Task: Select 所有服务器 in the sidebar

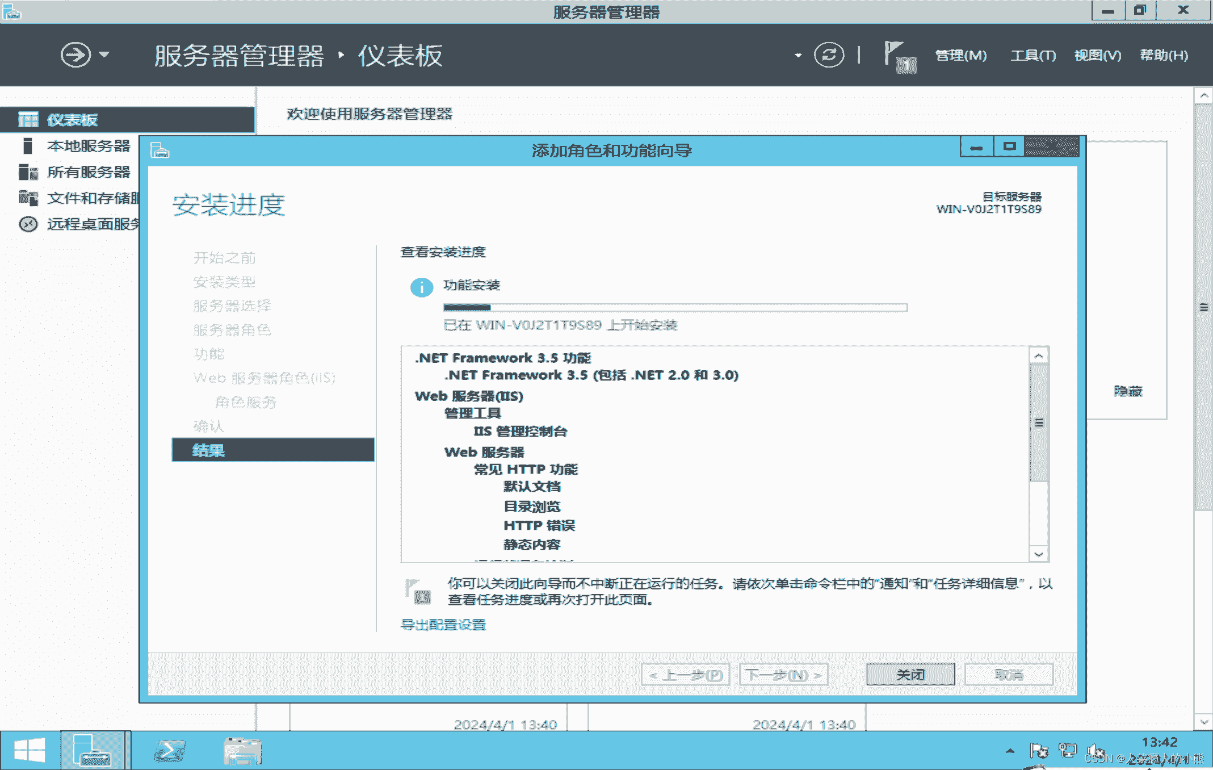Action: 88,172
